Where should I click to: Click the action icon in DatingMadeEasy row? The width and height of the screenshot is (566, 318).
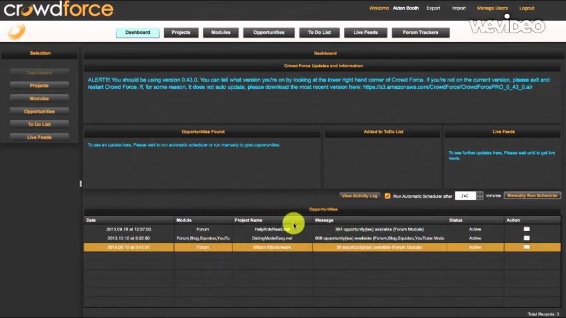pyautogui.click(x=527, y=238)
